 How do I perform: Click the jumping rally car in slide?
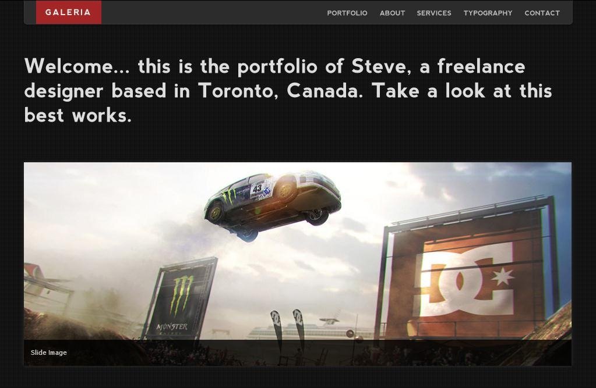[272, 205]
